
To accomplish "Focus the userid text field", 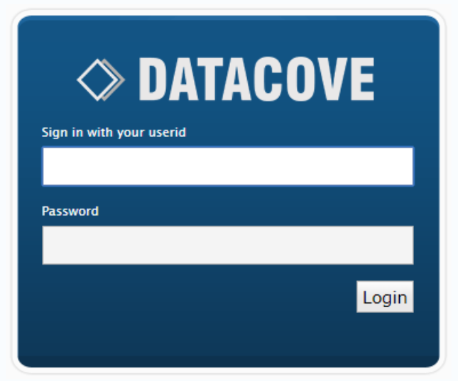I will (x=228, y=167).
